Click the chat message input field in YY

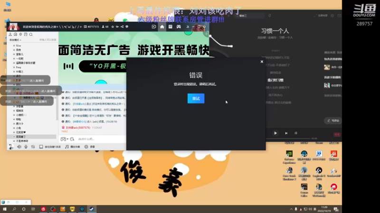101,139
